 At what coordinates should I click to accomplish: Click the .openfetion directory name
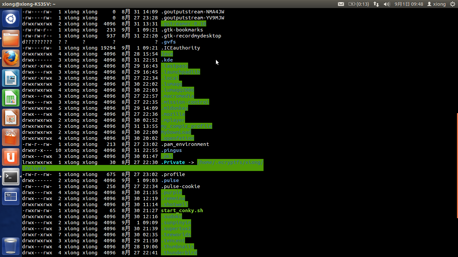coord(177,138)
